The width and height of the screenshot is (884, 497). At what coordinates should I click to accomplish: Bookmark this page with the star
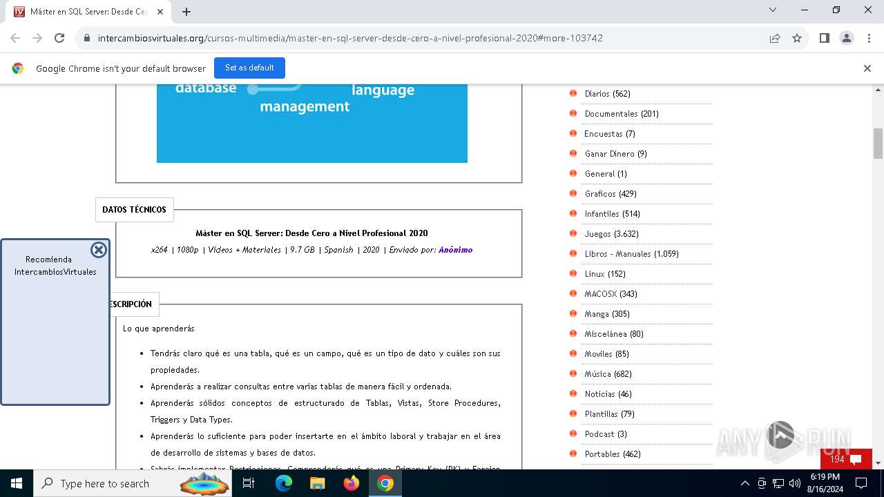pyautogui.click(x=797, y=38)
